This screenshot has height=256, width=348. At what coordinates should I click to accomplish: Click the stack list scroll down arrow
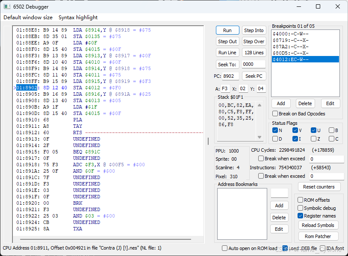click(x=260, y=137)
